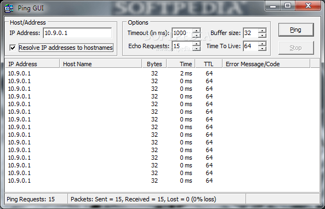Decrease Timeout with down spinner arrow
325x209 pixels.
(197, 36)
